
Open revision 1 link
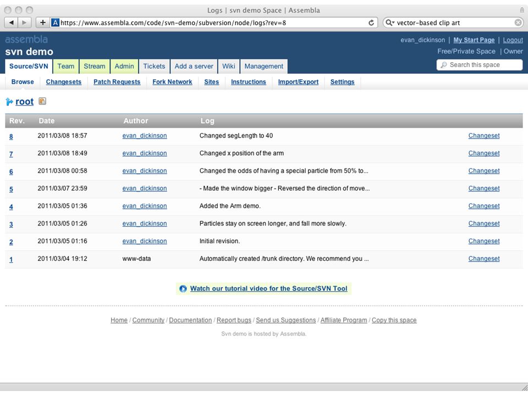point(11,259)
